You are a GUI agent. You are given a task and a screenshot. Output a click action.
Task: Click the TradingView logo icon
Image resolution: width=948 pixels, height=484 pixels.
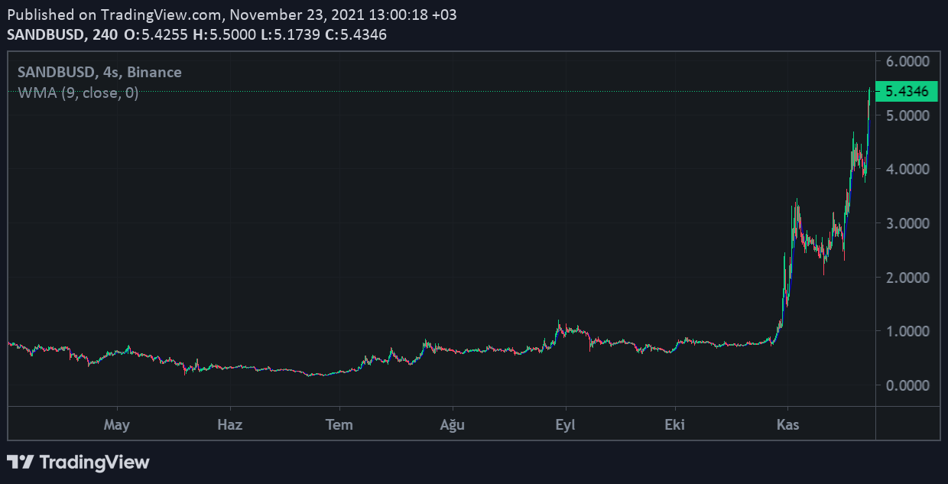coord(20,463)
